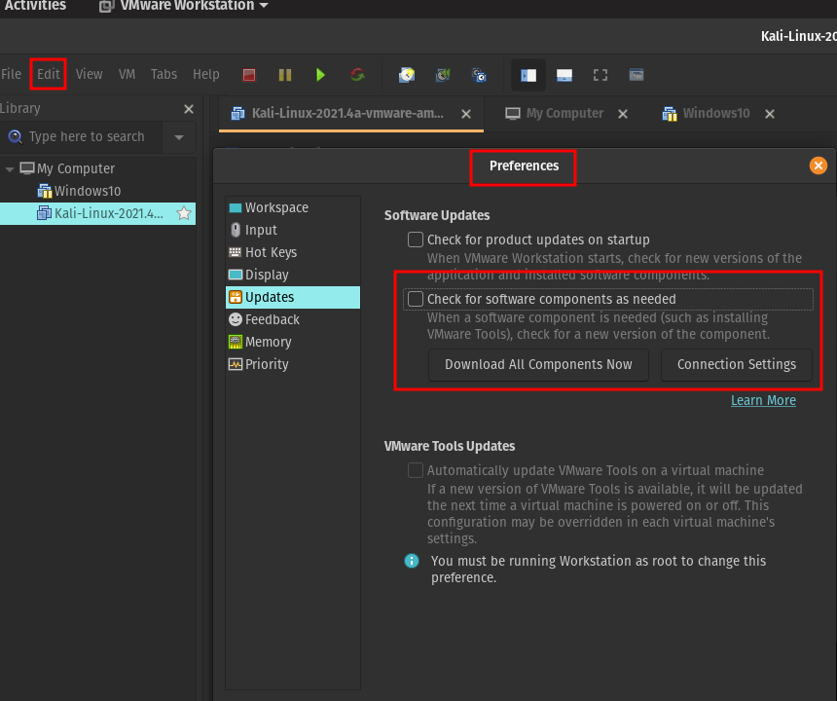Close the My Computer tab
This screenshot has height=701, width=837.
(x=623, y=114)
